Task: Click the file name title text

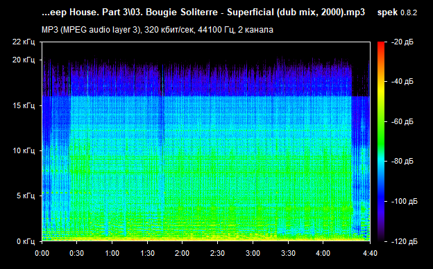Action: [203, 12]
